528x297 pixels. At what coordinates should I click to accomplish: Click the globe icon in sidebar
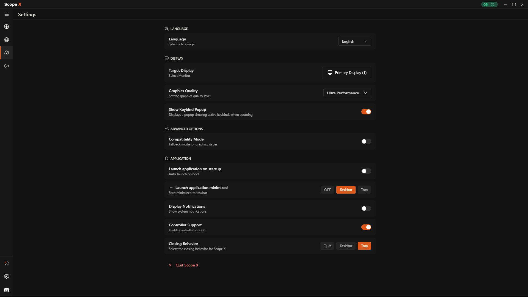click(x=7, y=40)
